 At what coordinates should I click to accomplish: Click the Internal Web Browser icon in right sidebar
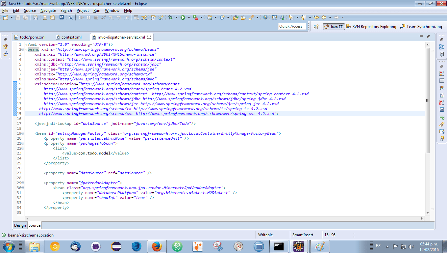(x=442, y=131)
